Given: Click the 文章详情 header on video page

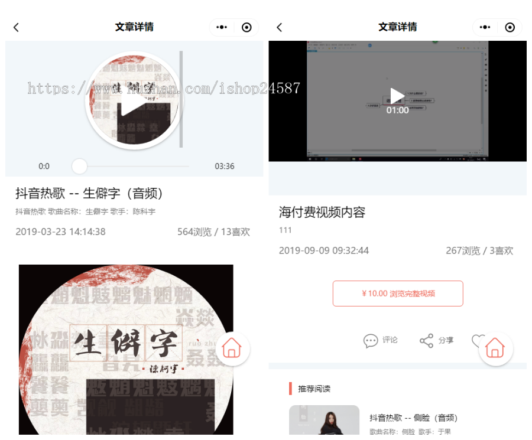Looking at the screenshot, I should click(x=397, y=27).
